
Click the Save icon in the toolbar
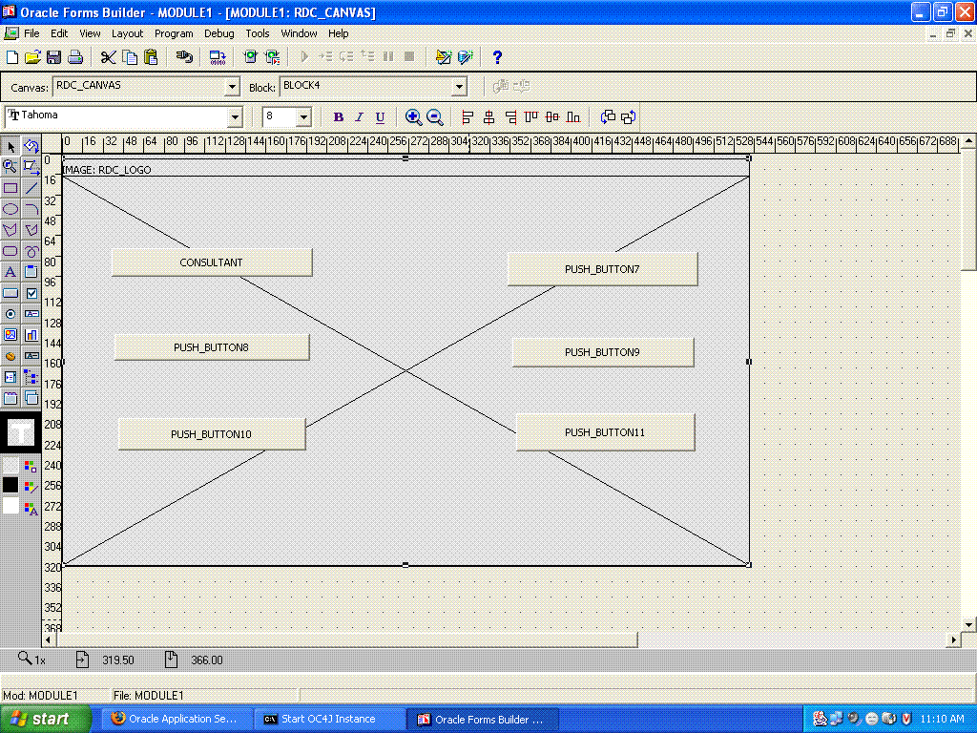coord(53,57)
